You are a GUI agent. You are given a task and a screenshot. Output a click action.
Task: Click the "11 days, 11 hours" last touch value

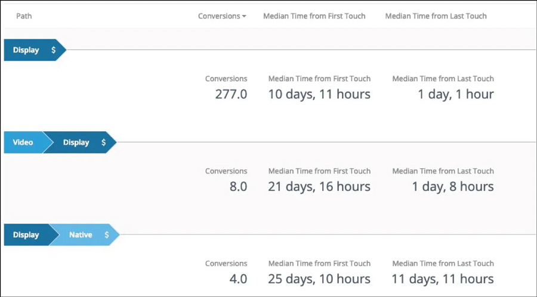coord(443,279)
